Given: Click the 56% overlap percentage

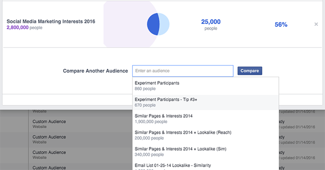Looking at the screenshot, I should 281,24.
